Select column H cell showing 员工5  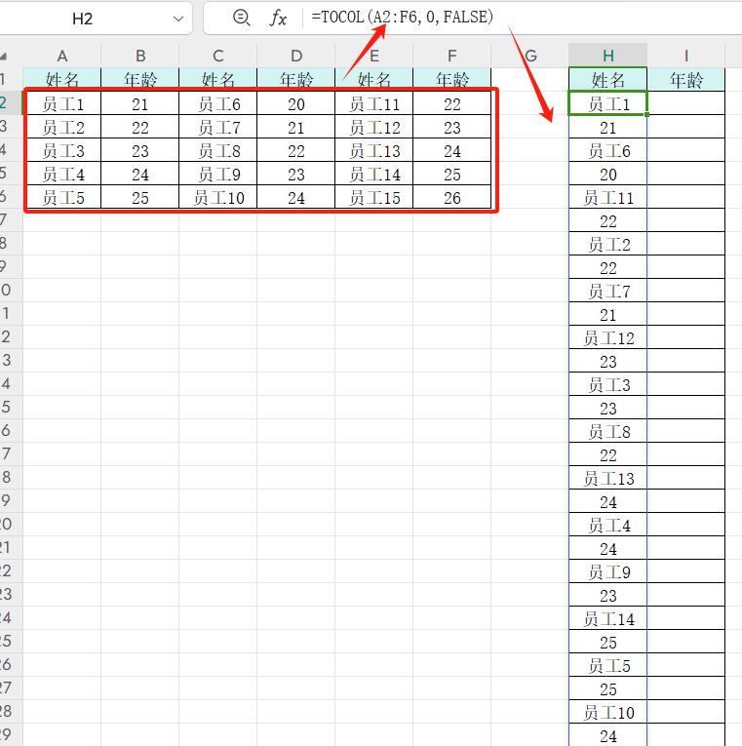click(607, 665)
